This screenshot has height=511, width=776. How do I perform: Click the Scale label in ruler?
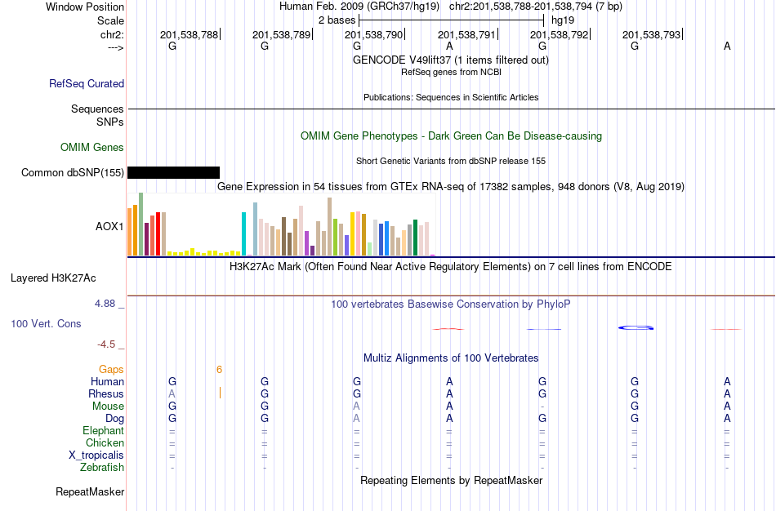pyautogui.click(x=110, y=20)
